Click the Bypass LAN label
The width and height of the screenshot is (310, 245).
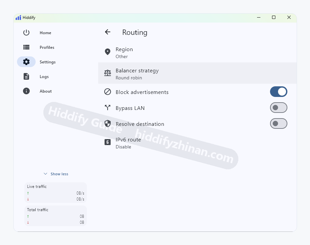(x=130, y=108)
